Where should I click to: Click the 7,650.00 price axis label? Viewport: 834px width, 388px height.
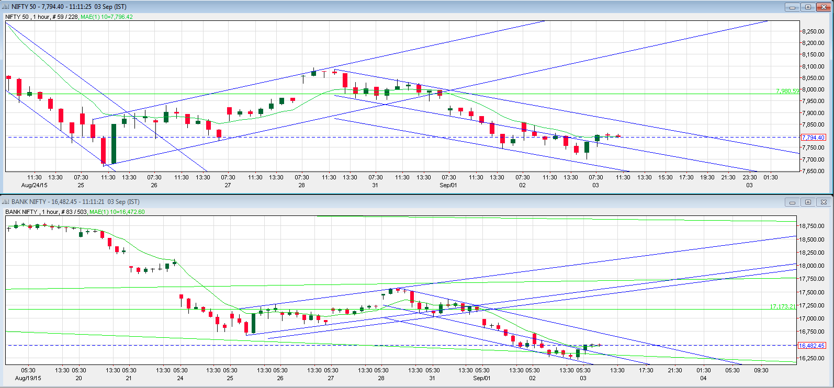coord(813,171)
